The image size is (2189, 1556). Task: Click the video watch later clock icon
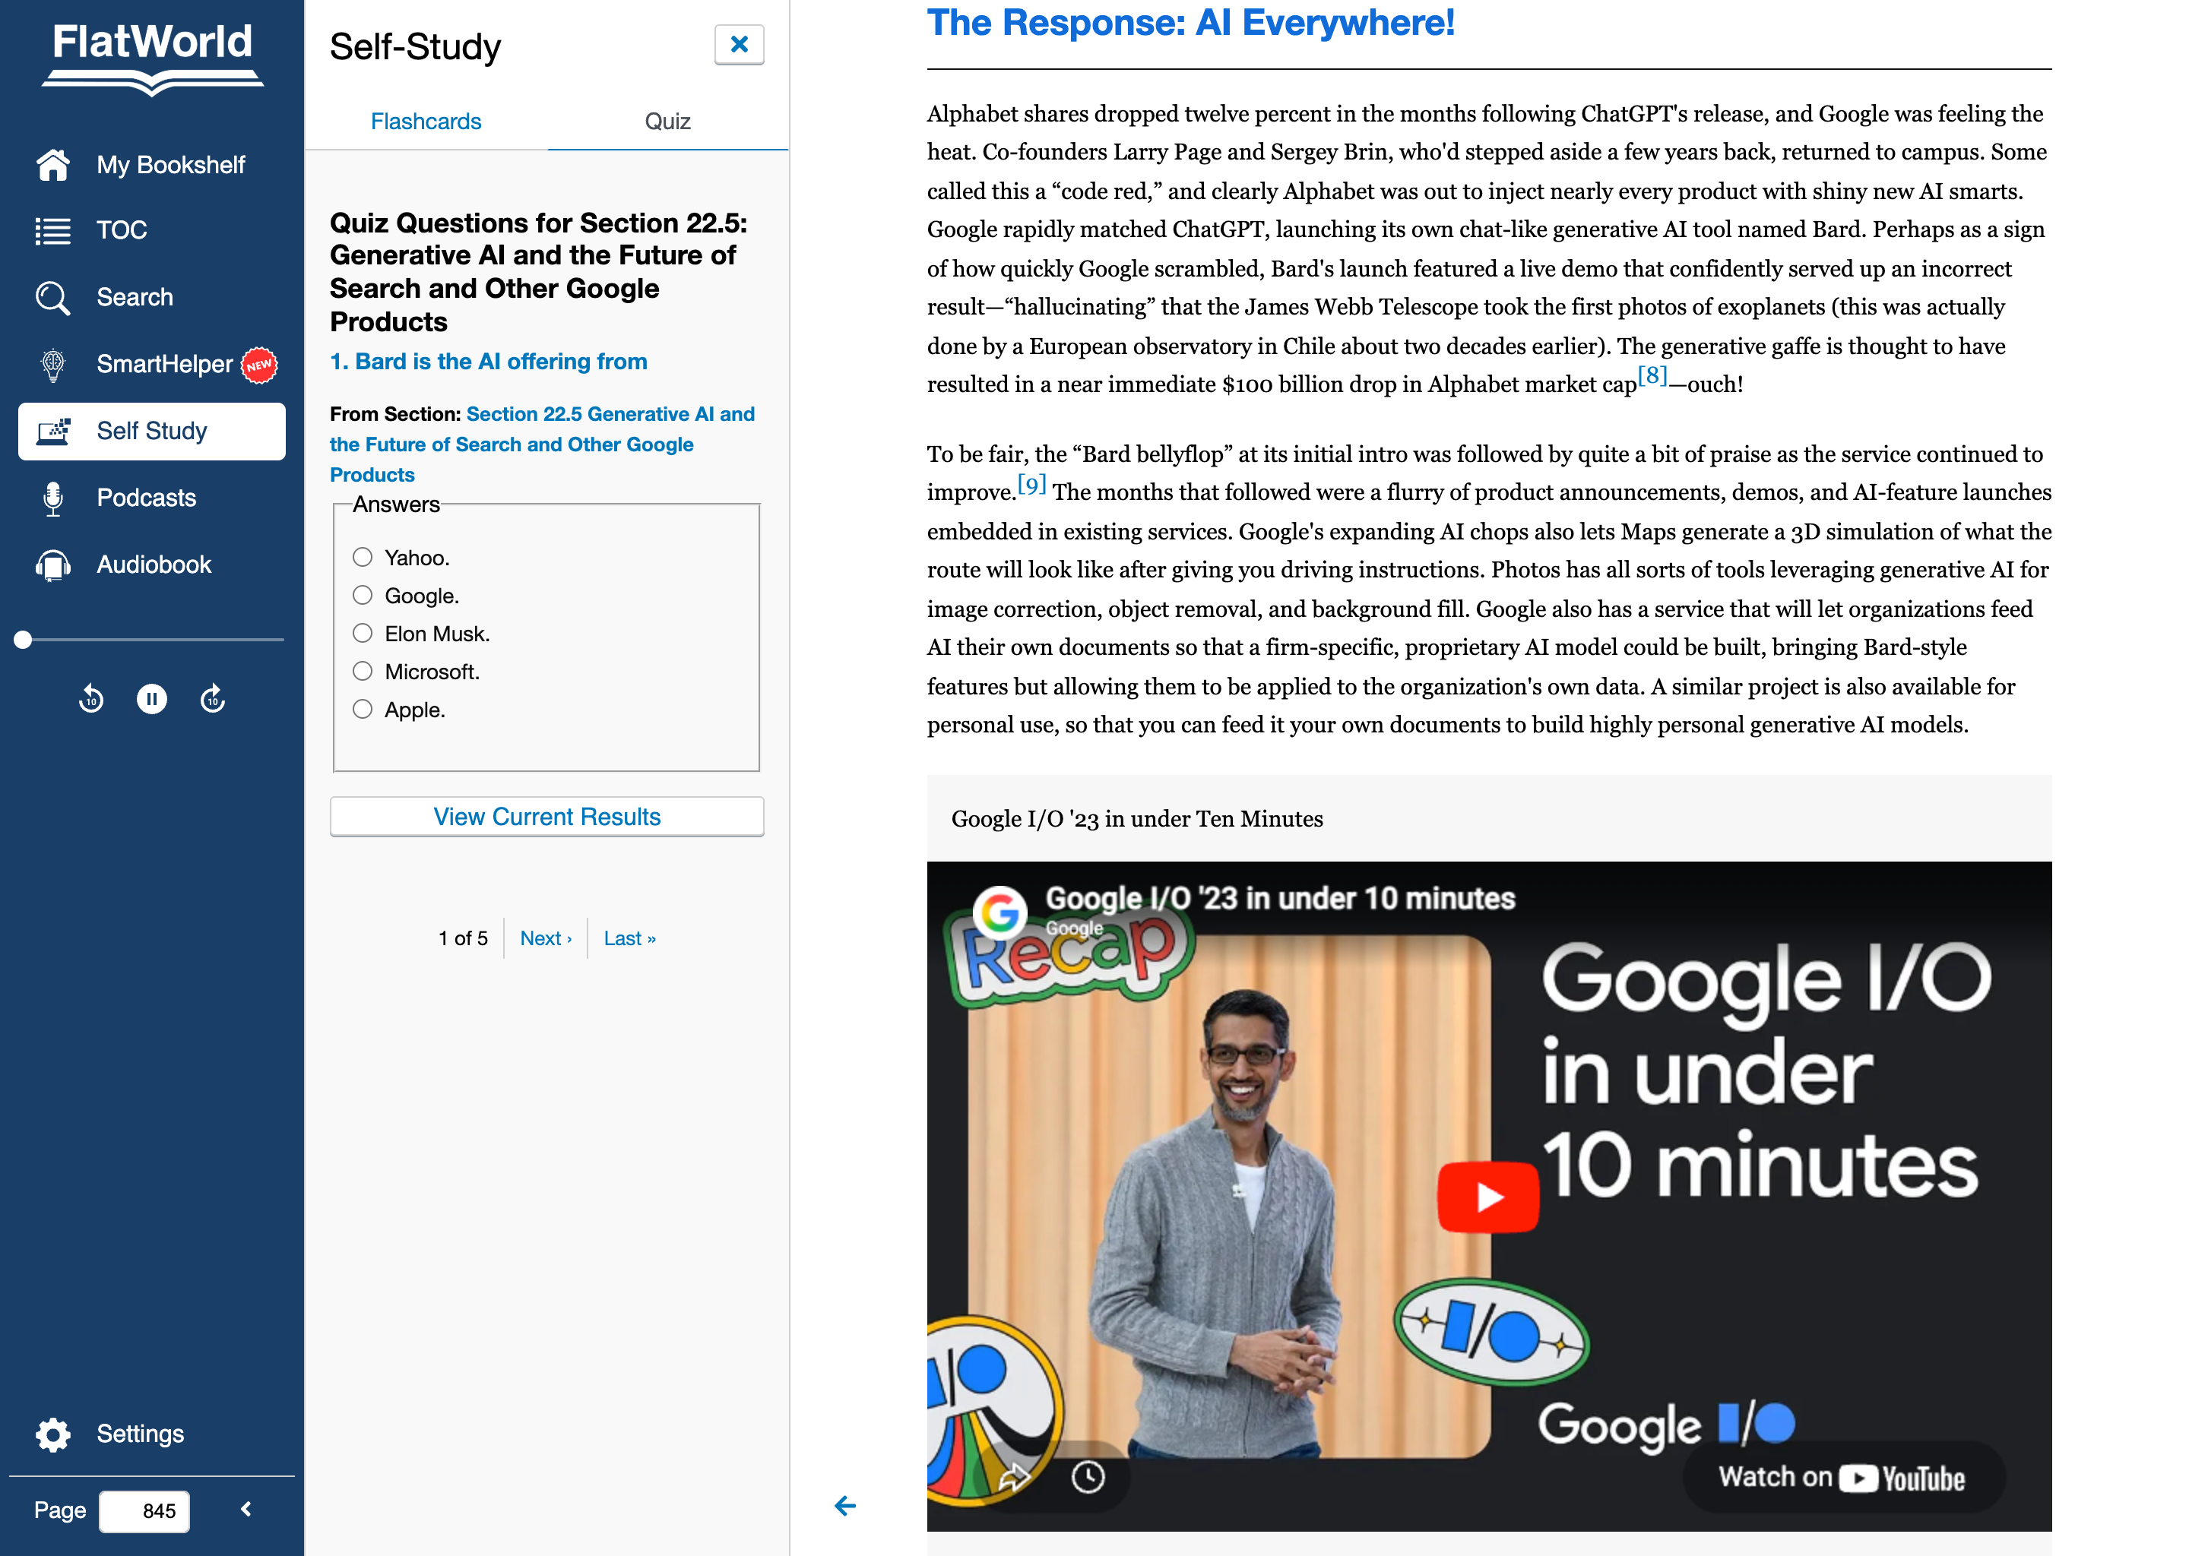[1088, 1478]
